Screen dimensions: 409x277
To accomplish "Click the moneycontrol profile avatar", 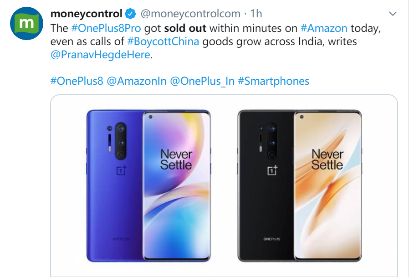I will point(25,24).
